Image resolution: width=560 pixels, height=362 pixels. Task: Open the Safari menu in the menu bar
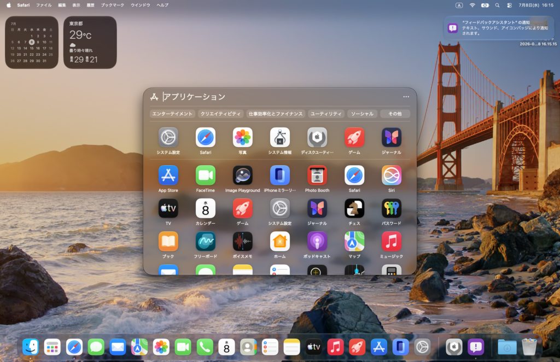(x=23, y=5)
